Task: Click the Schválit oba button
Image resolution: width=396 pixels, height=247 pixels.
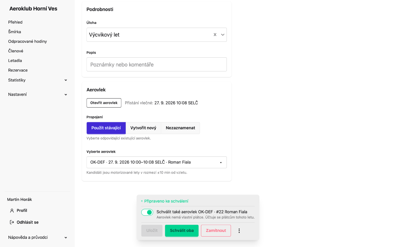Action: (x=182, y=231)
